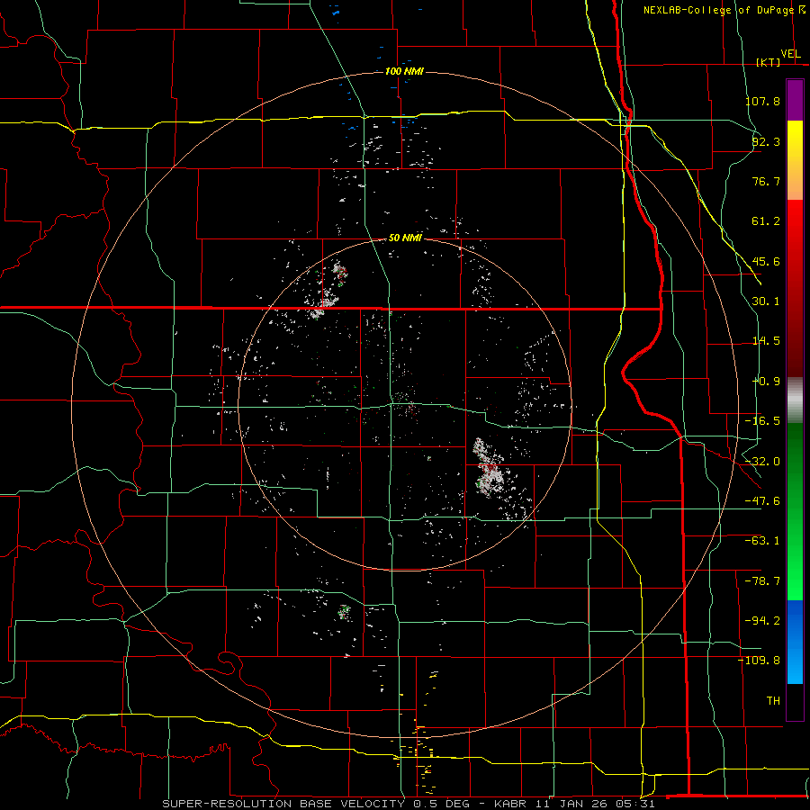
Task: Select the +0.9 velocity scale value
Action: point(766,382)
